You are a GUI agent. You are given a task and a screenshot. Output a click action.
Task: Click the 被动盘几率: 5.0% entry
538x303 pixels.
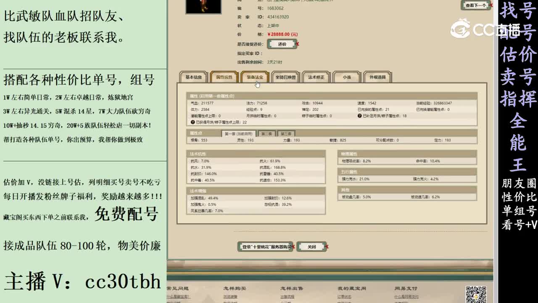pos(356,197)
